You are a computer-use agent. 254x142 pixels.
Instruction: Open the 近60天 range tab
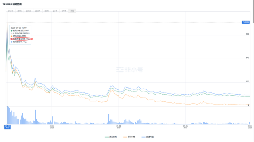[38, 11]
